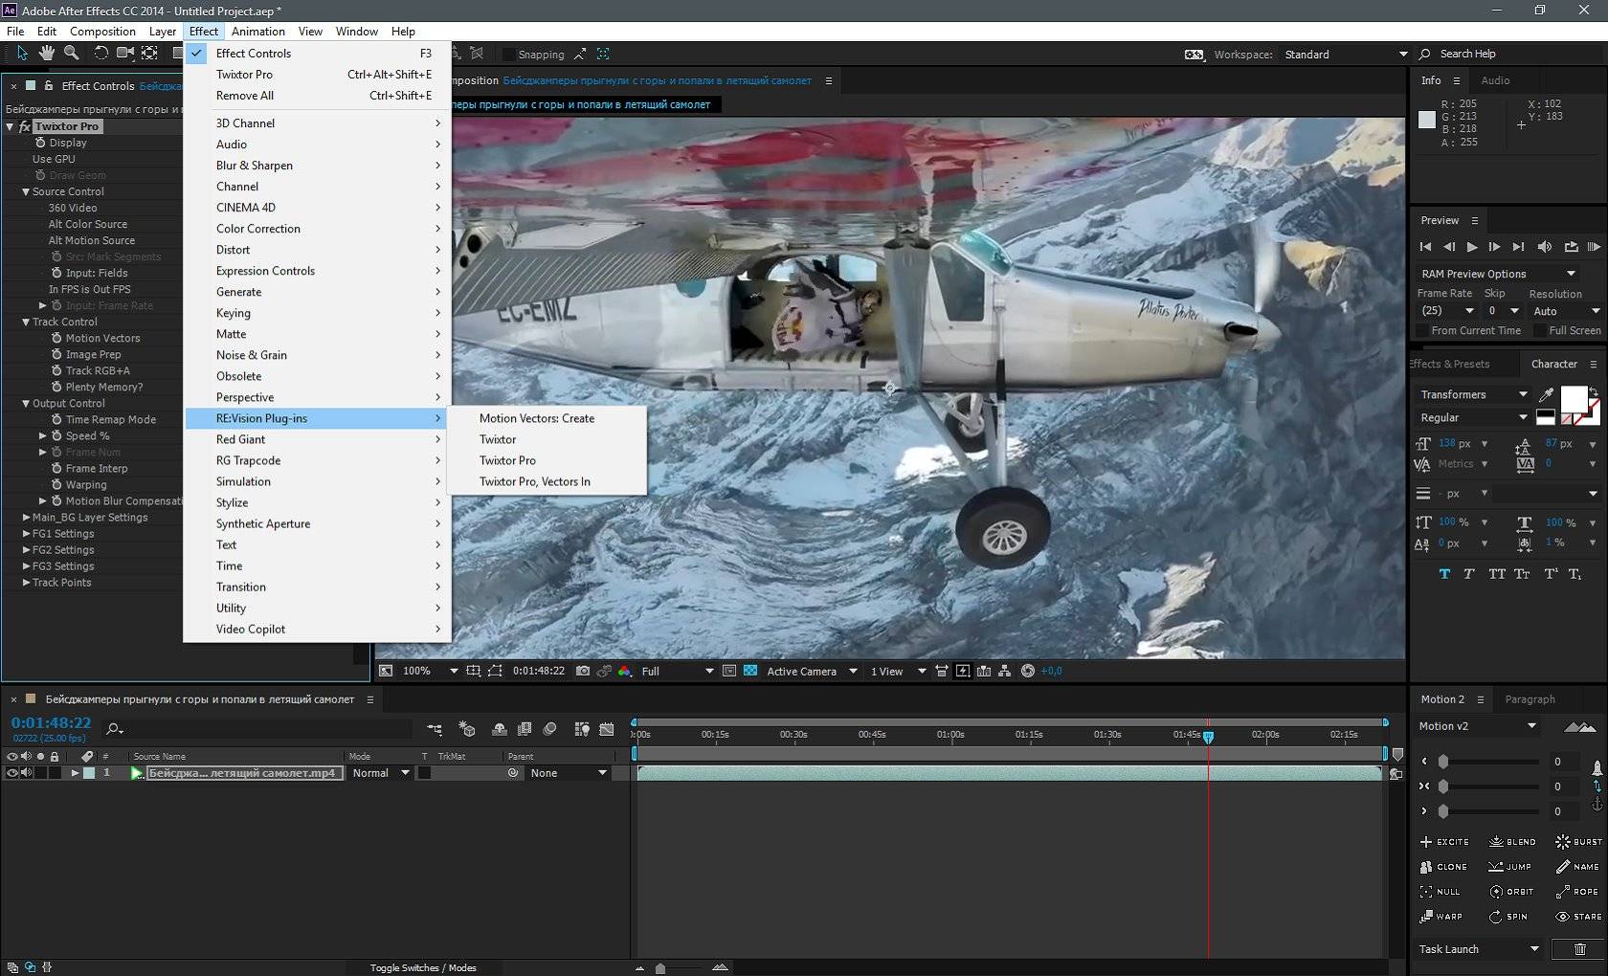Collapse Track Control group
The height and width of the screenshot is (976, 1608).
pyautogui.click(x=26, y=322)
